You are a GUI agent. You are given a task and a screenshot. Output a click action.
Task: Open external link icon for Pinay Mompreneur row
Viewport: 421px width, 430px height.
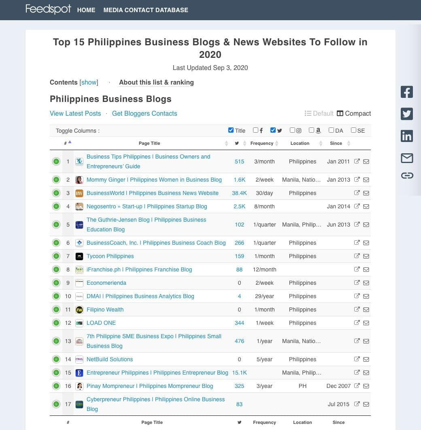(357, 386)
